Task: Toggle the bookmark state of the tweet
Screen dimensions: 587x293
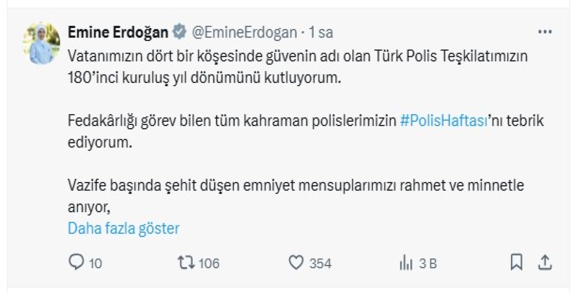Action: [x=517, y=262]
